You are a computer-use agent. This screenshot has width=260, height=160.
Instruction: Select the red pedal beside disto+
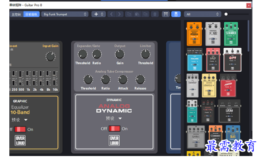click(228, 85)
